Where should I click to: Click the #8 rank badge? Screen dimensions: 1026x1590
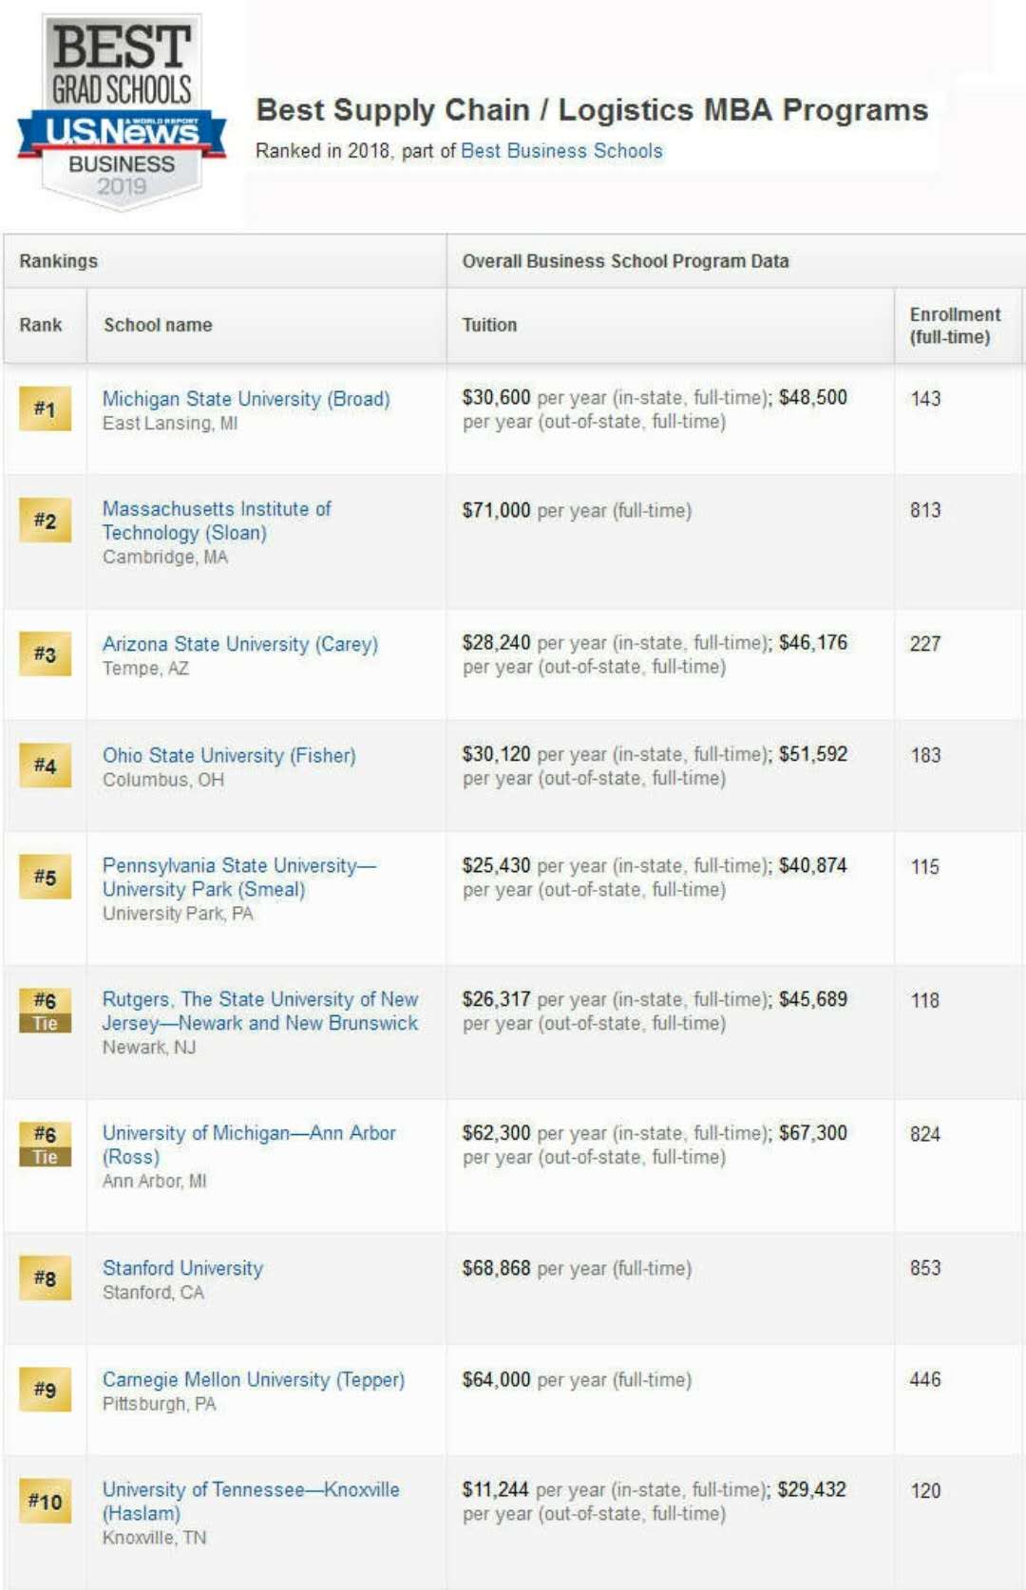(45, 1278)
